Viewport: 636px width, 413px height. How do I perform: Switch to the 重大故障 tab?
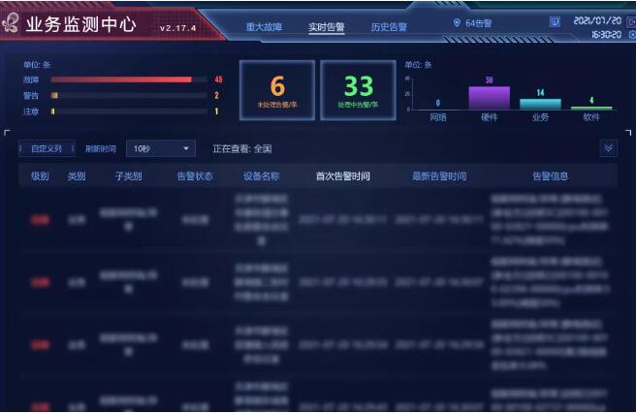[264, 27]
